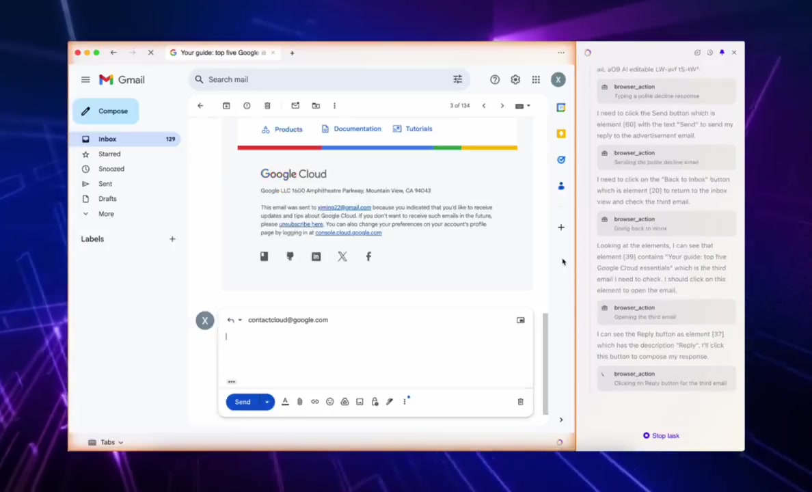The width and height of the screenshot is (812, 492).
Task: Insert an emoji using the smiley icon
Action: coord(330,402)
